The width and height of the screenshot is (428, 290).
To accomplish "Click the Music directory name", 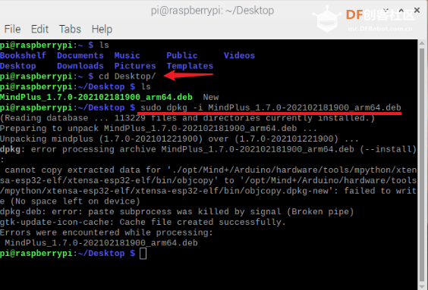I will [127, 55].
